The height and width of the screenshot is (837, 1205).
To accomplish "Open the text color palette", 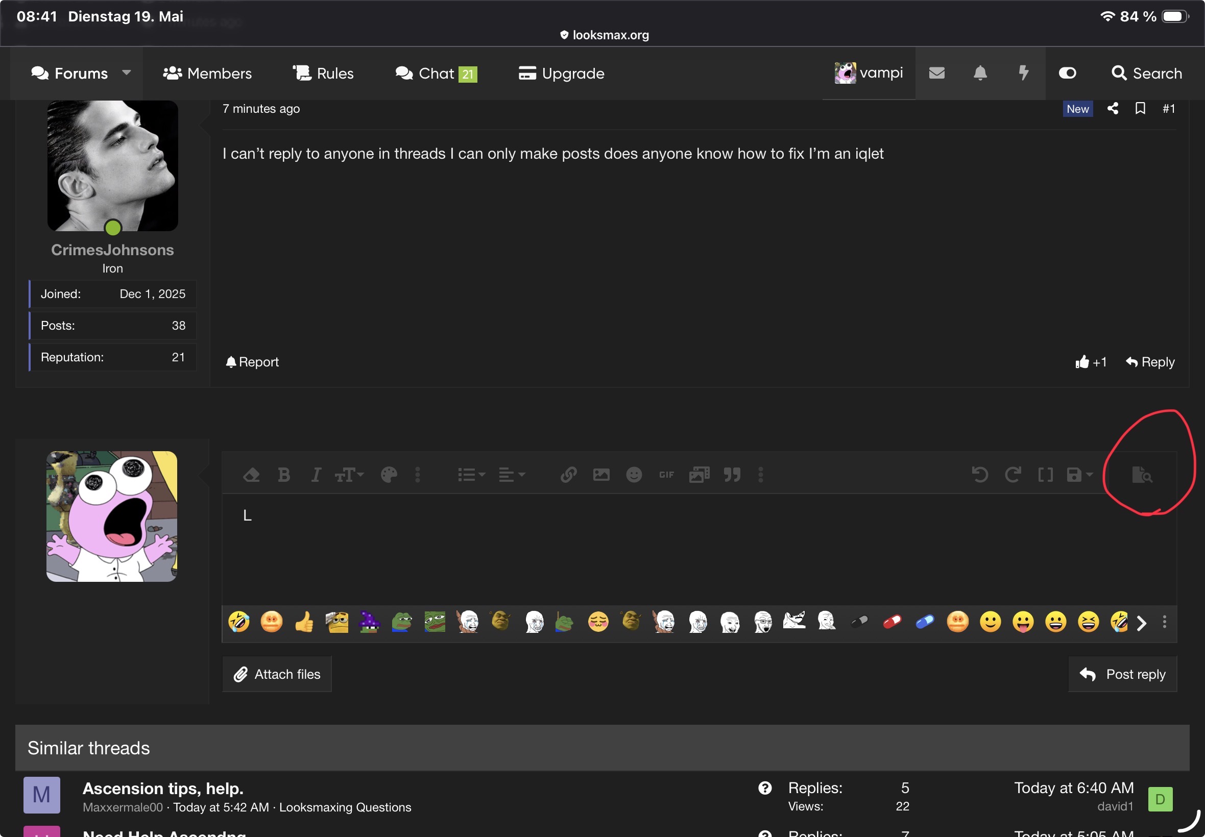I will point(389,475).
